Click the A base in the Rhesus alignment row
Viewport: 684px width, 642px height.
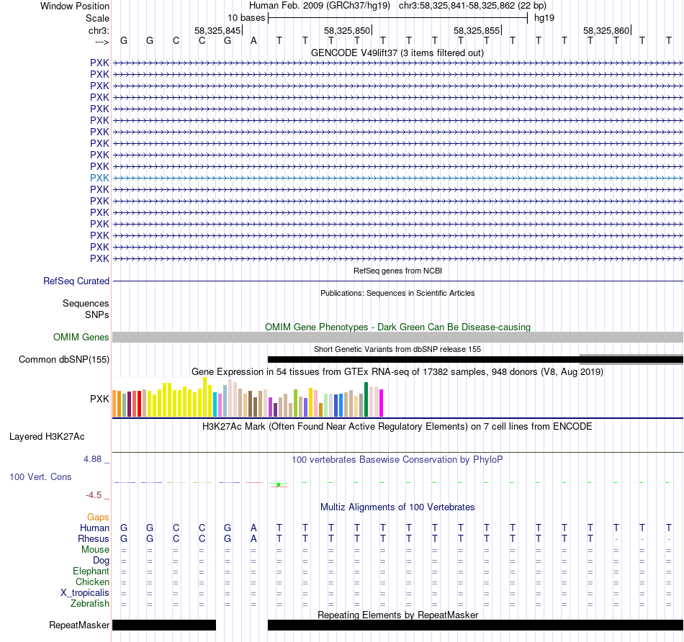pos(253,539)
